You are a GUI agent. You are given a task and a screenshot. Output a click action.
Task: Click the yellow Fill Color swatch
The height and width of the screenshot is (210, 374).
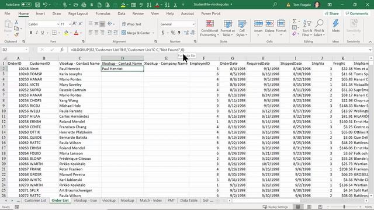pyautogui.click(x=66, y=33)
